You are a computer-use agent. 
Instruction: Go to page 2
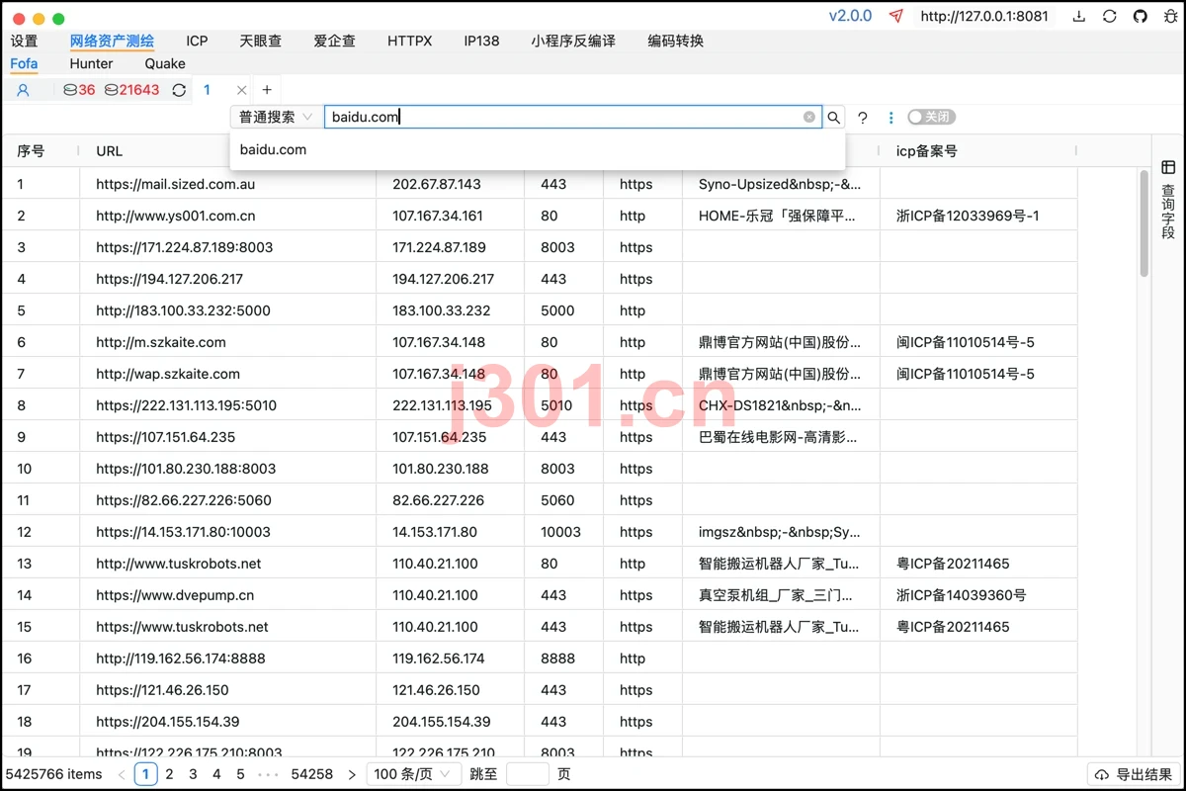169,774
